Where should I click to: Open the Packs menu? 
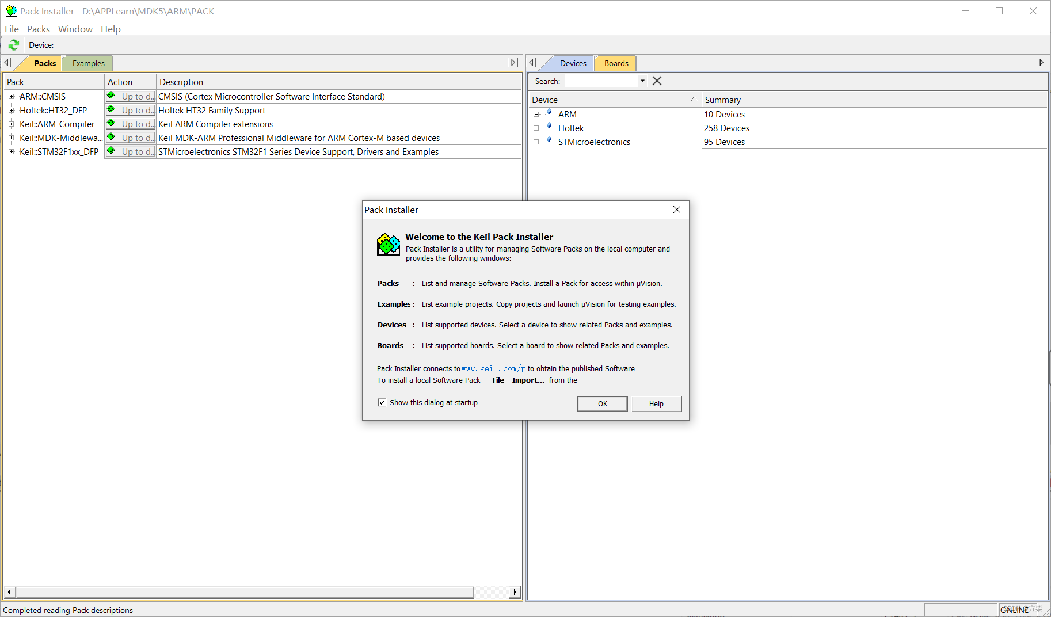coord(39,29)
